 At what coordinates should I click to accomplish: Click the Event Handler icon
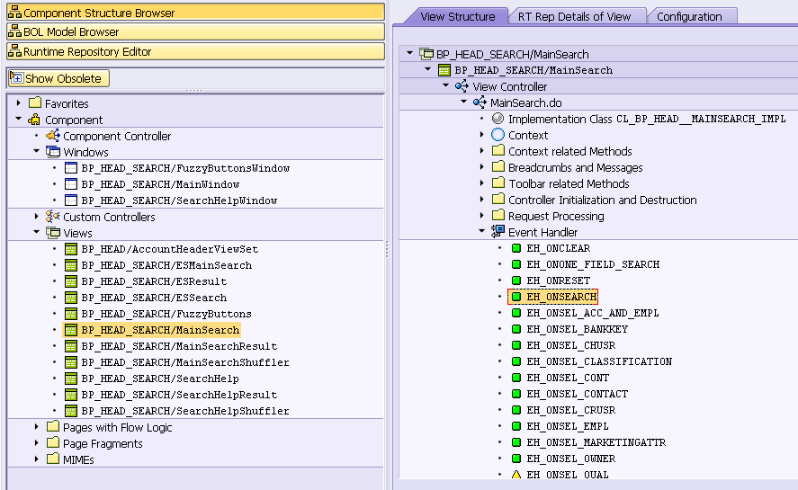point(498,232)
